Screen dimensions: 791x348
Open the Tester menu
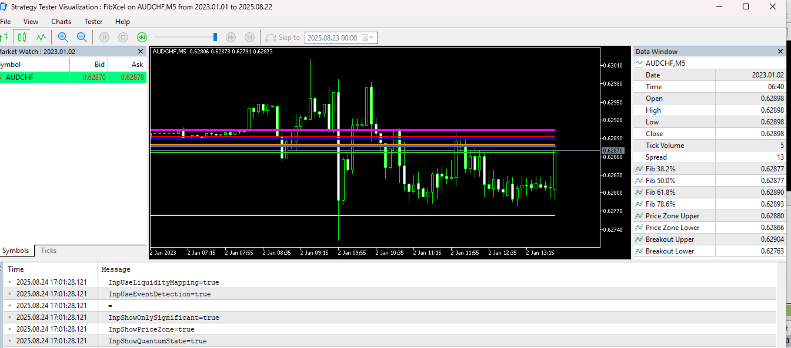(93, 22)
